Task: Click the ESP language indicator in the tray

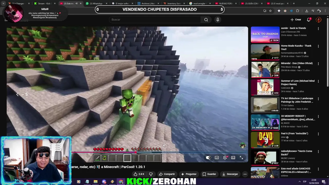Action: point(305,182)
